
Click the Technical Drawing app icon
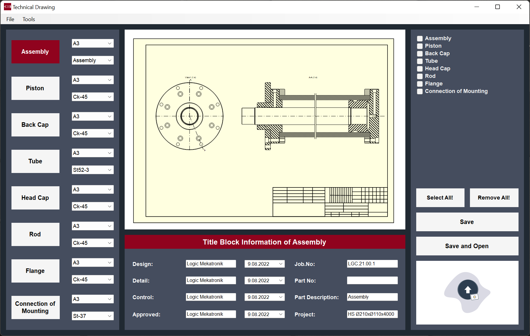(7, 7)
